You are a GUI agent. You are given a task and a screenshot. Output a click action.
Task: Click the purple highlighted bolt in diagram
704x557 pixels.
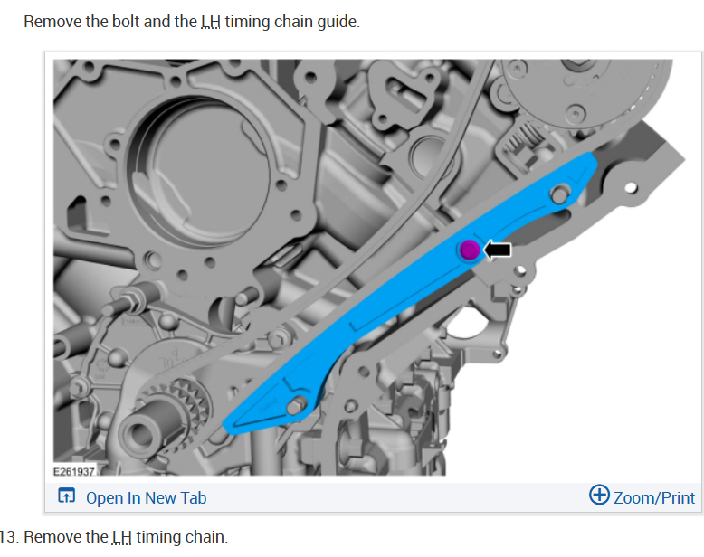(470, 250)
